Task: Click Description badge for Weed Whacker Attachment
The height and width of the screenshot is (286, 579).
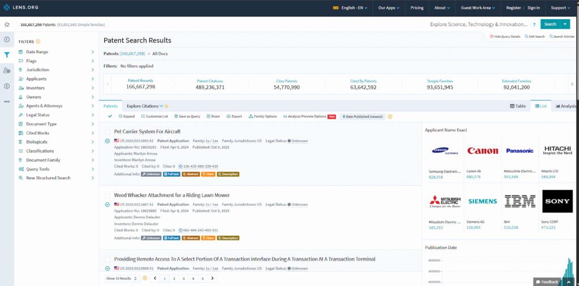Action: point(228,238)
